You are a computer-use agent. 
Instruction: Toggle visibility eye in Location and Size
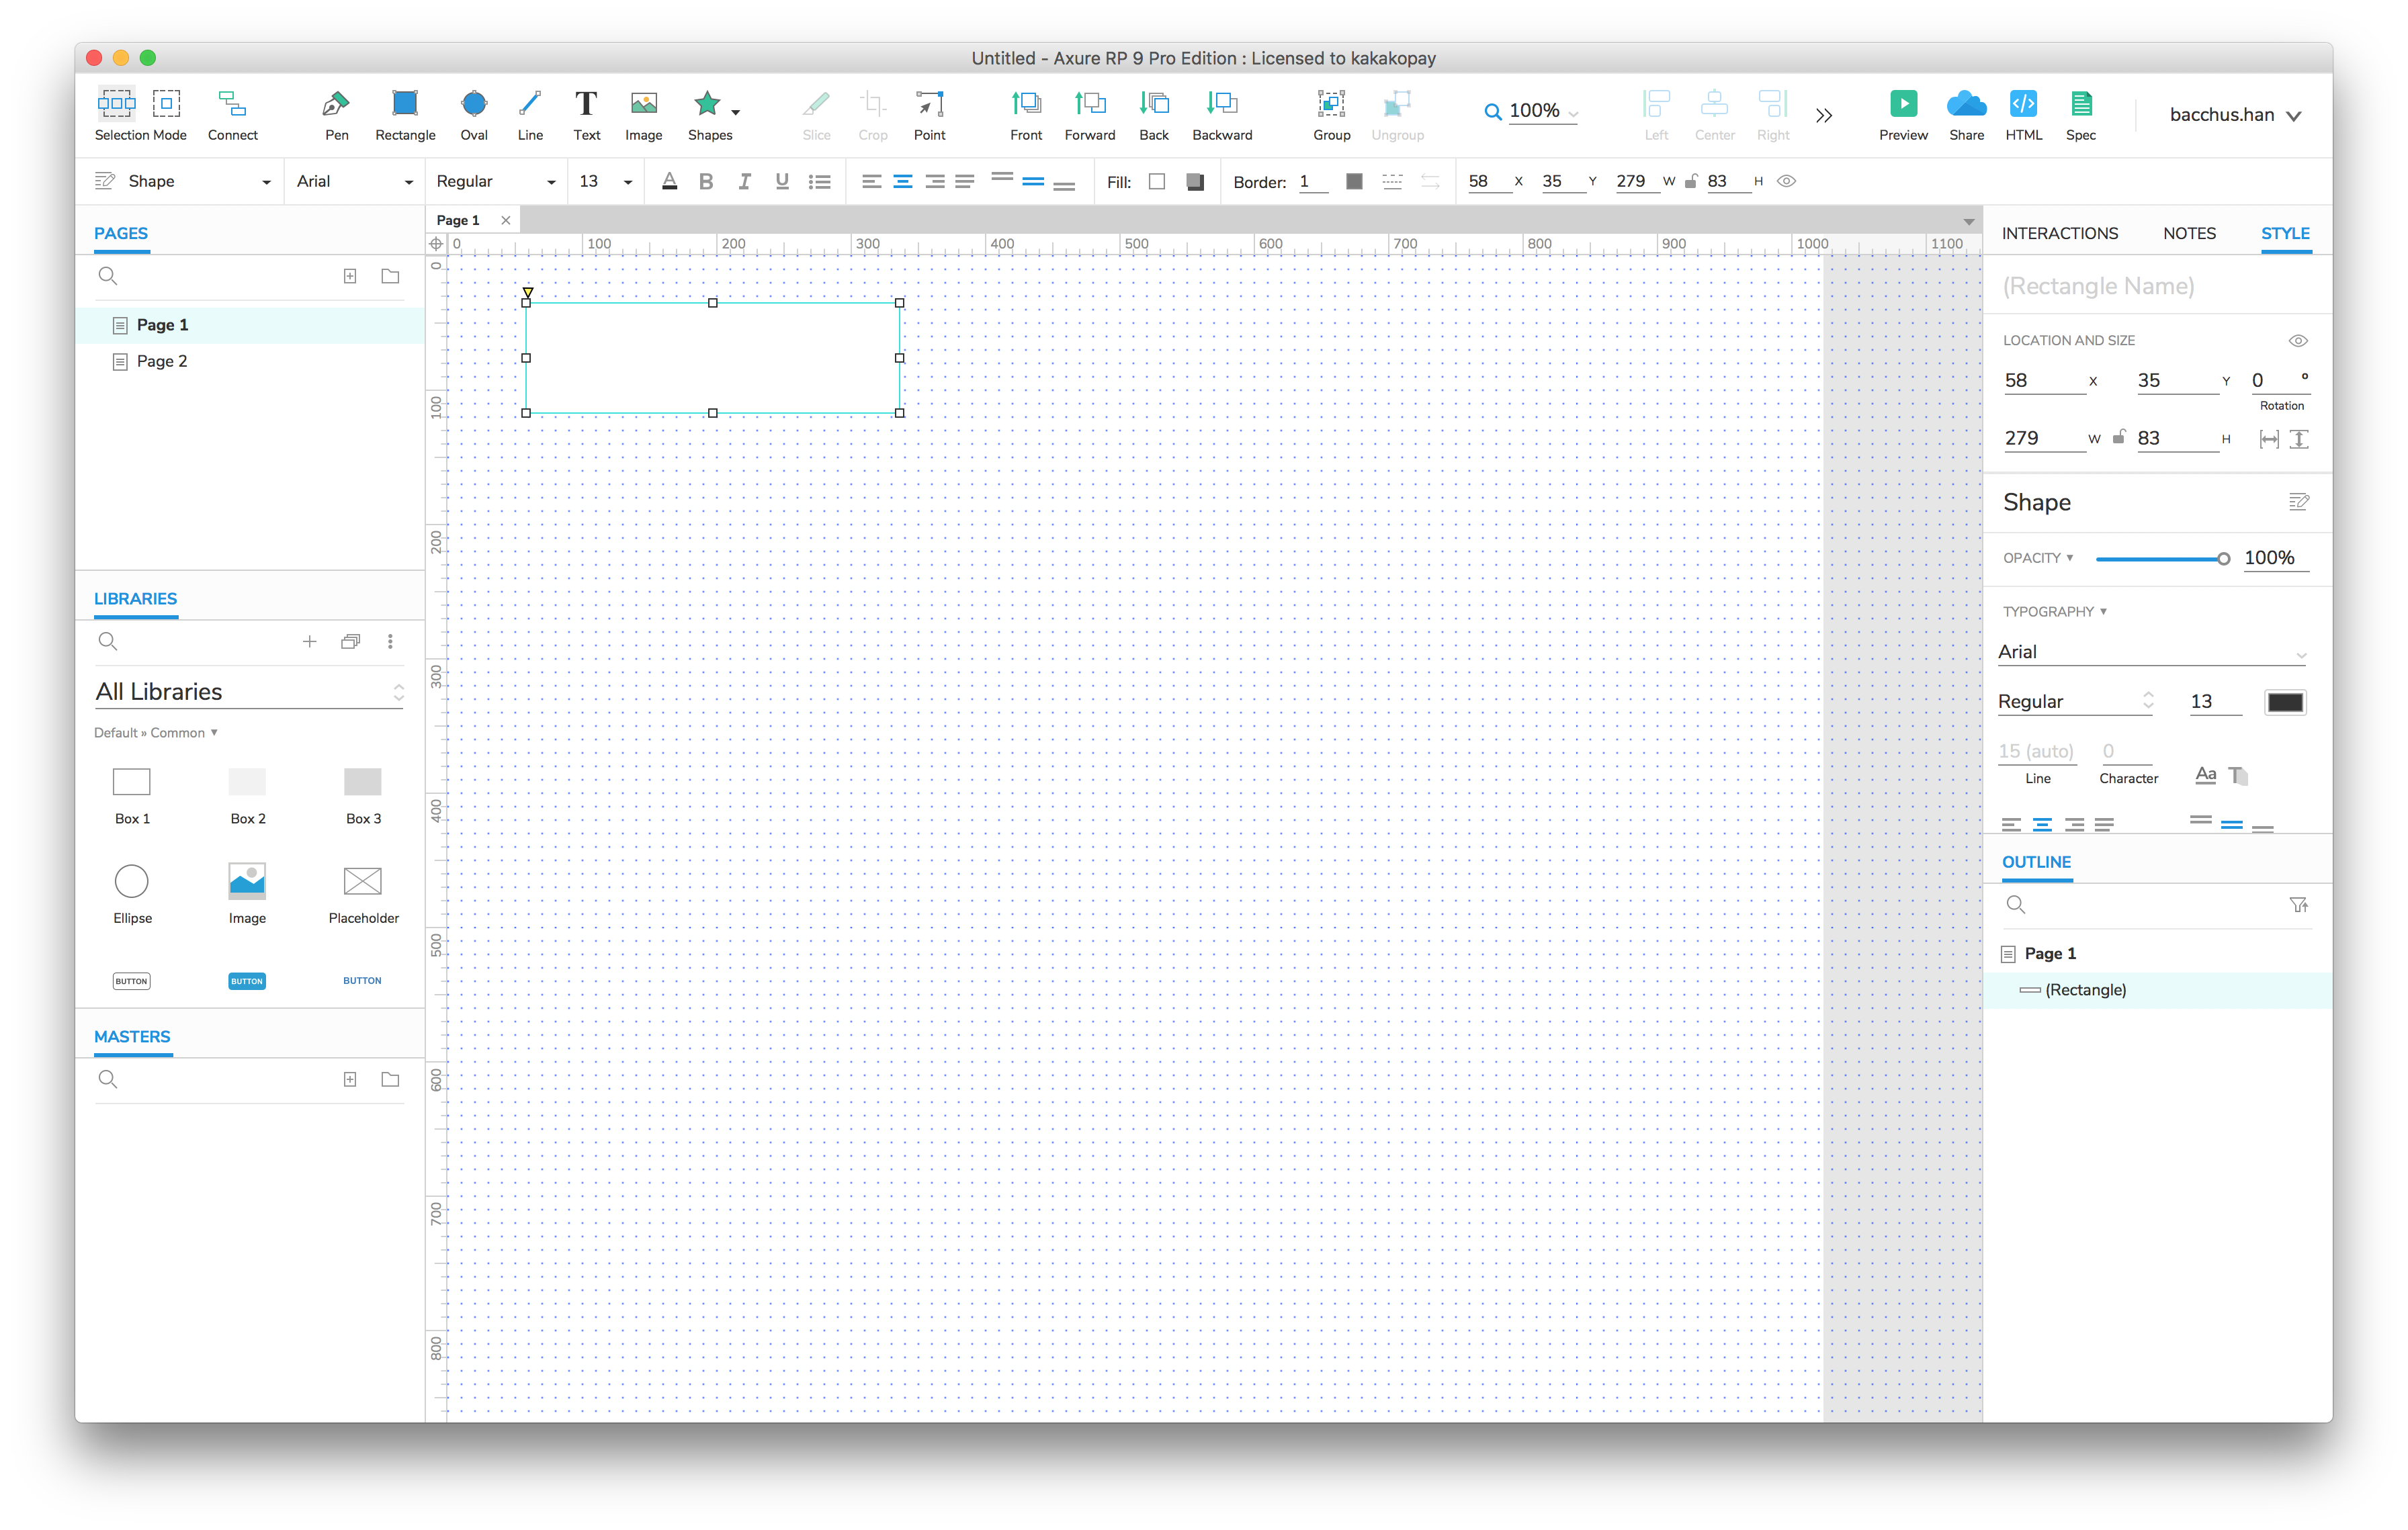tap(2297, 341)
